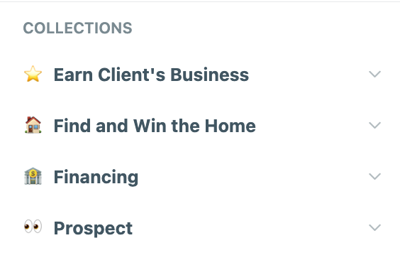Expand Find and Win the Home chevron arrow
The image size is (400, 260).
tap(374, 125)
